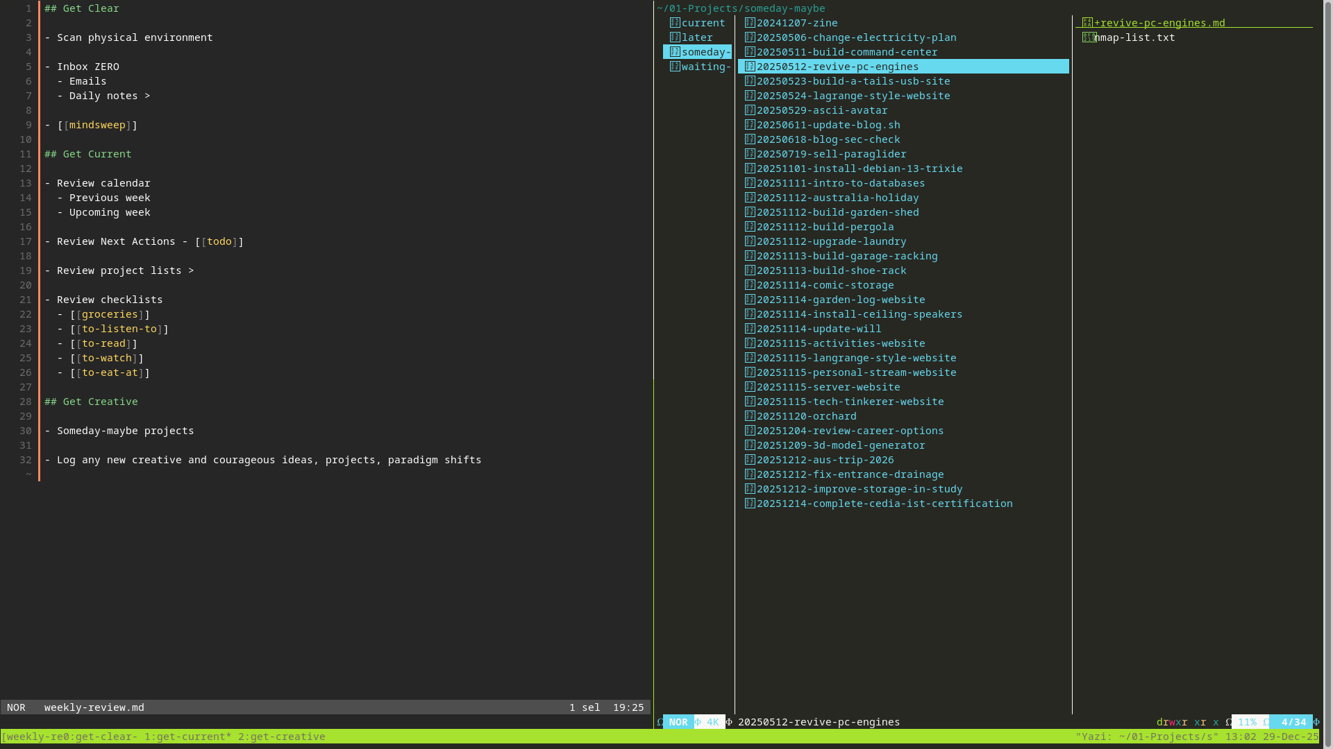This screenshot has width=1333, height=749.
Task: Click file icon of nmap-list.txt
Action: coord(1088,37)
